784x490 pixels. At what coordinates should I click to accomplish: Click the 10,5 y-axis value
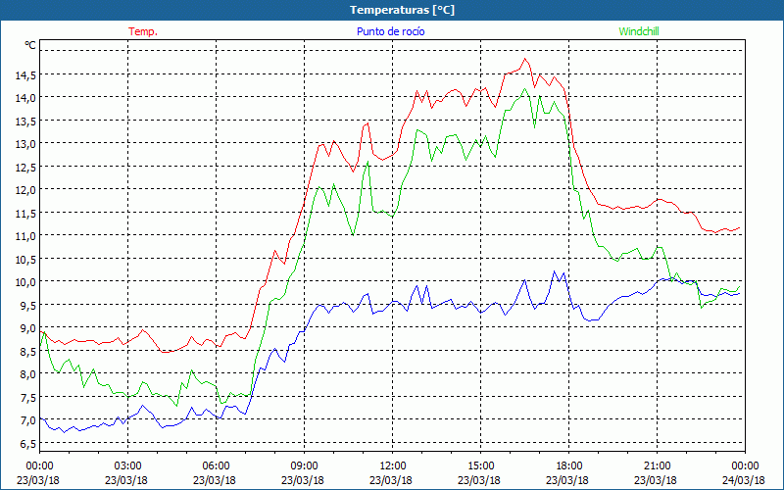[26, 259]
